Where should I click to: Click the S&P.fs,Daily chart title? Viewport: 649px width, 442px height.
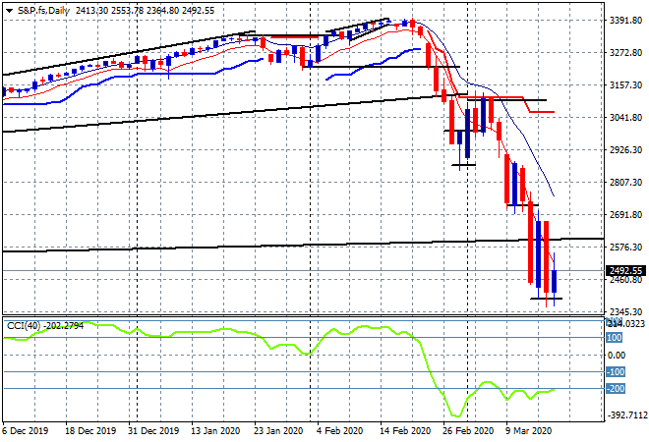43,11
